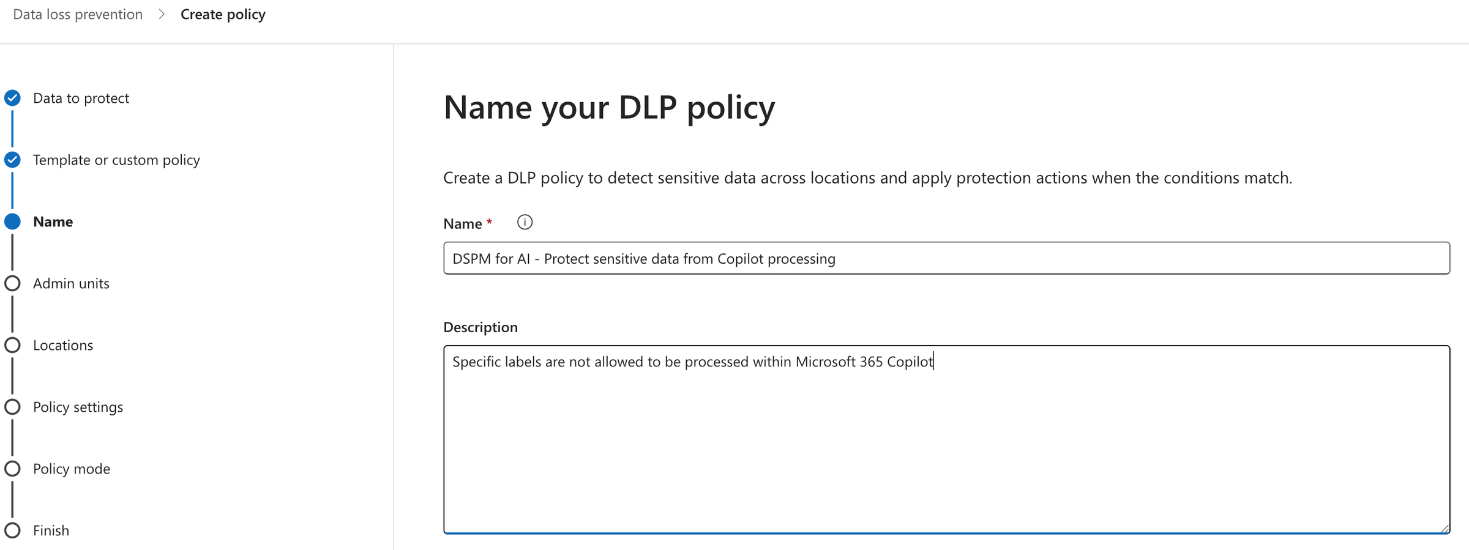1469x550 pixels.
Task: Click the empty circle beside Admin units
Action: [12, 283]
